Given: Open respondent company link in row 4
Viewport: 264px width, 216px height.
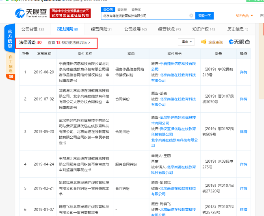Looking at the screenshot, I should [173, 170].
